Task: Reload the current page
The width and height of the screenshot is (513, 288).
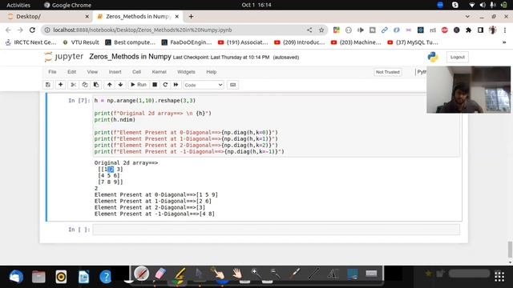Action: [x=32, y=30]
